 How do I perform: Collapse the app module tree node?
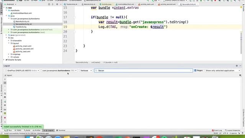pyautogui.click(x=4, y=8)
